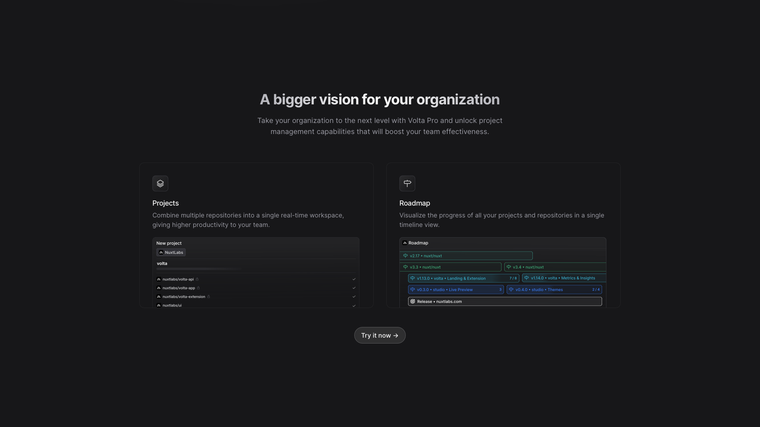The image size is (760, 427).
Task: Open v0.4.0 studio Themes milestone
Action: [x=554, y=289]
